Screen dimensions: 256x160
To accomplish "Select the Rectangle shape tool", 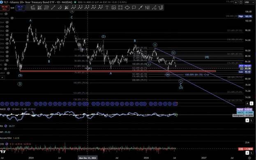I will click(120, 7).
